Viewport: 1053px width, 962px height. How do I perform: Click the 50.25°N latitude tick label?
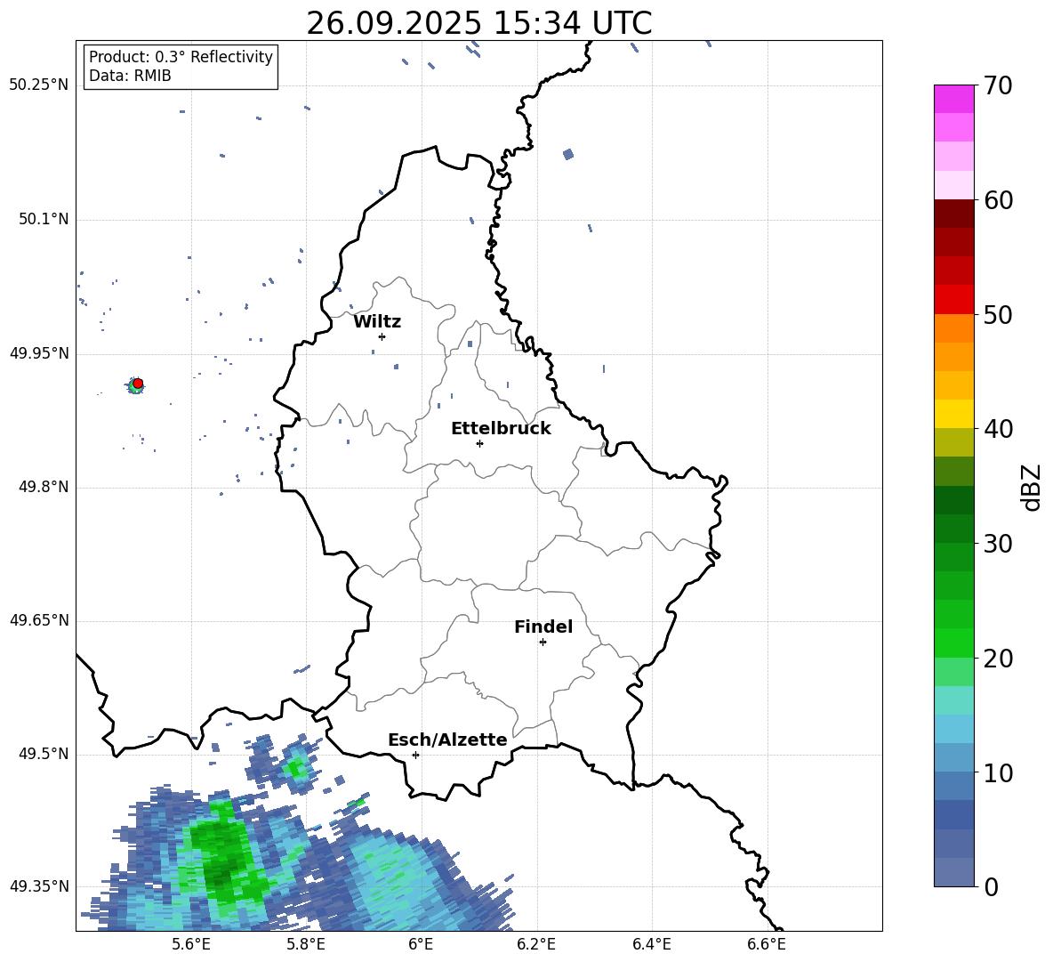[x=39, y=85]
